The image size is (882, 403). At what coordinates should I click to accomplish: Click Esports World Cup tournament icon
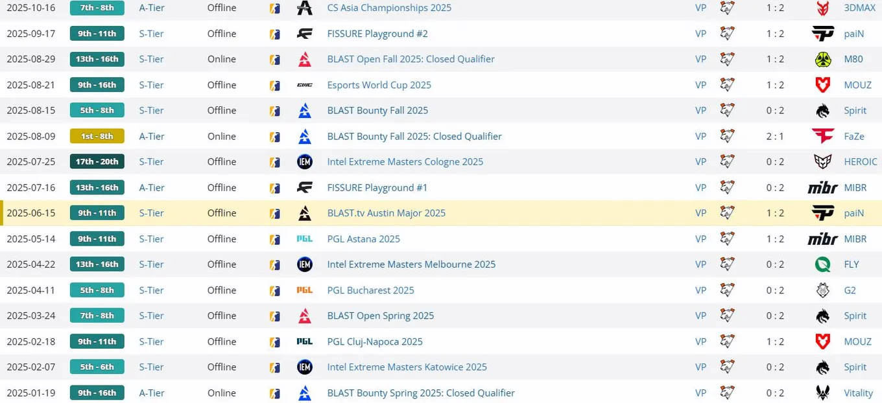coord(304,85)
